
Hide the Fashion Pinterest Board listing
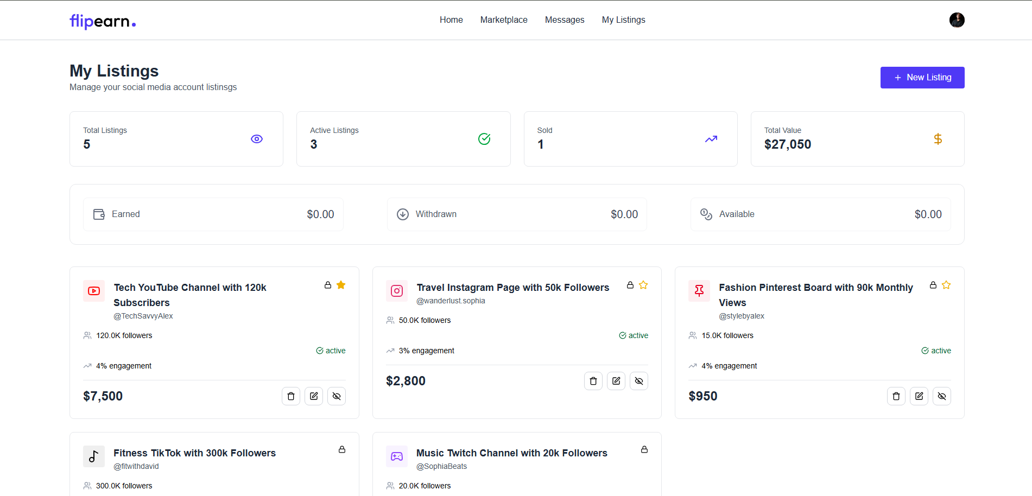pyautogui.click(x=942, y=396)
